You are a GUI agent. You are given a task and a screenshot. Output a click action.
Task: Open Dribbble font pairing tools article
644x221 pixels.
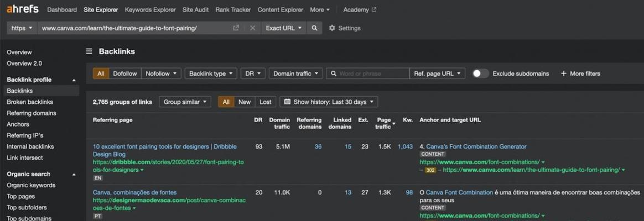(165, 150)
